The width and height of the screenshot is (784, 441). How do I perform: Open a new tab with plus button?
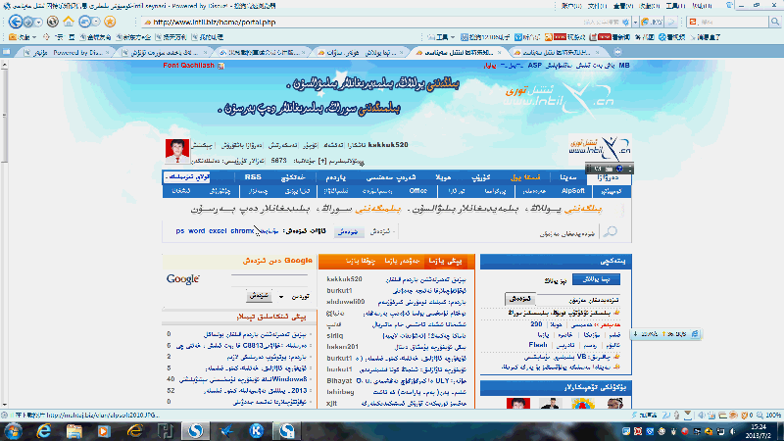pos(618,52)
